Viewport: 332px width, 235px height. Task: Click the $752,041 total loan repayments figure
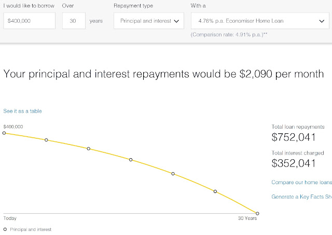[294, 137]
